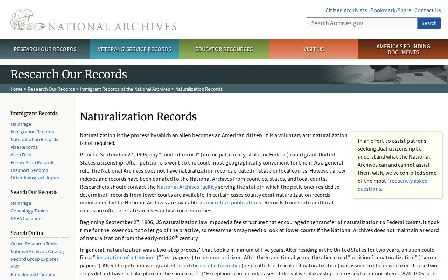Open the Veterans' Service Records tab
Screen dimensions: 448x280
[x=134, y=49]
